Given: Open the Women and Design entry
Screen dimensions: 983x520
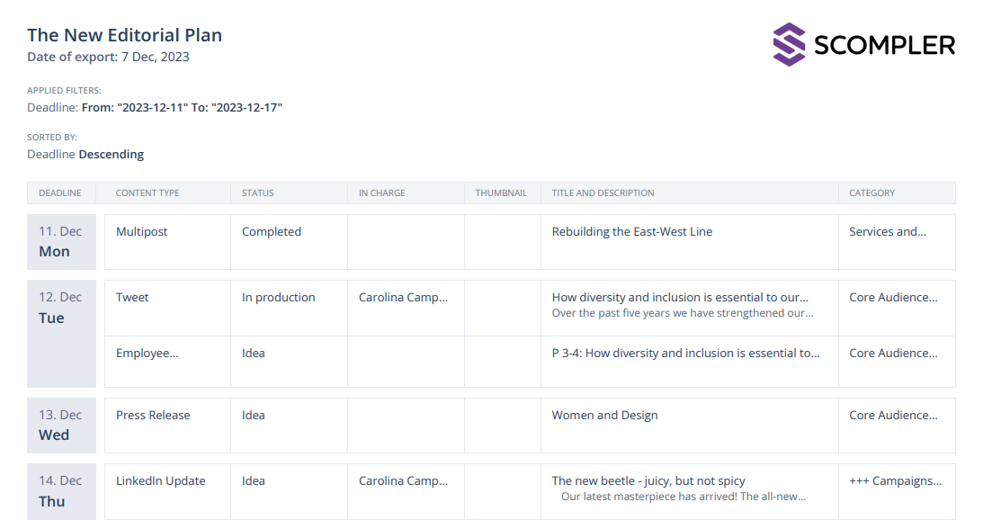Looking at the screenshot, I should coord(604,416).
